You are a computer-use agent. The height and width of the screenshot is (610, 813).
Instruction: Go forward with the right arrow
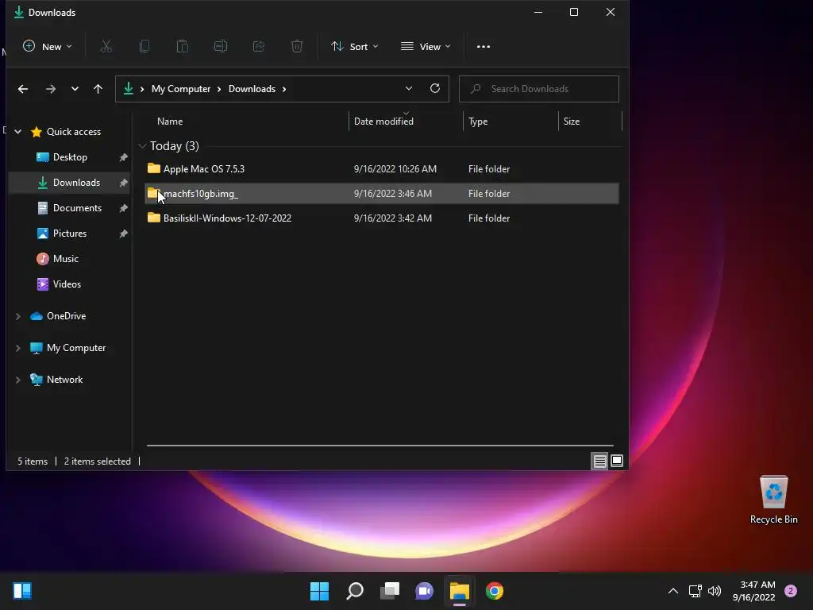[50, 89]
